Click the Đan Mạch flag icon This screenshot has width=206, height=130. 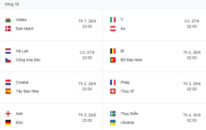pos(8,29)
